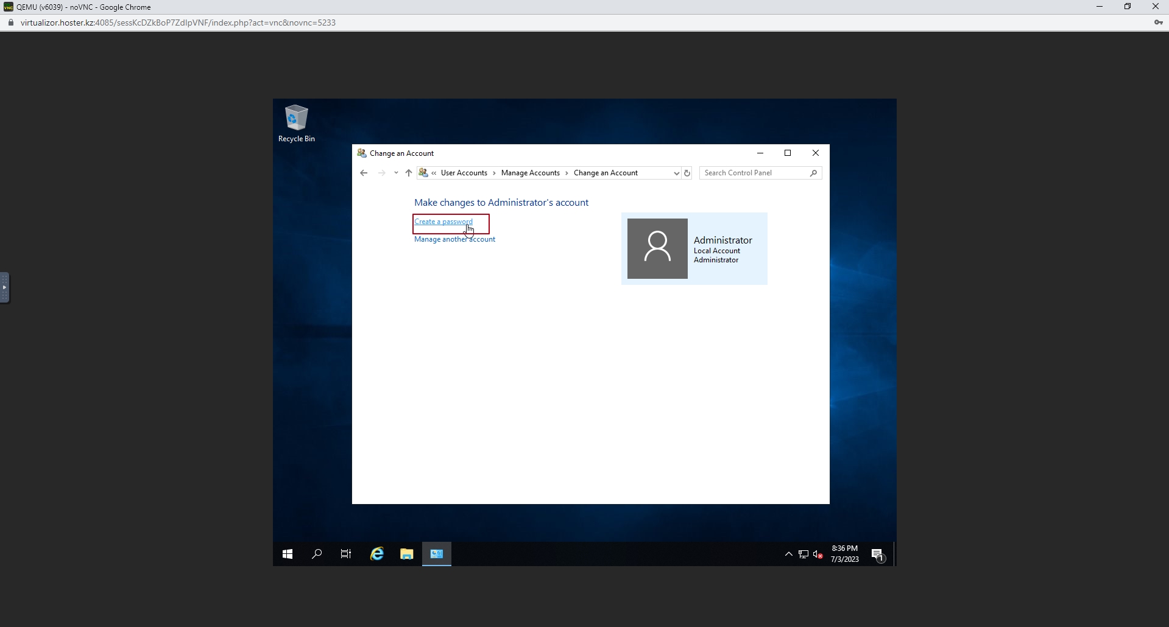Click Manage Accounts in breadcrumb path
The height and width of the screenshot is (627, 1169).
coord(530,173)
